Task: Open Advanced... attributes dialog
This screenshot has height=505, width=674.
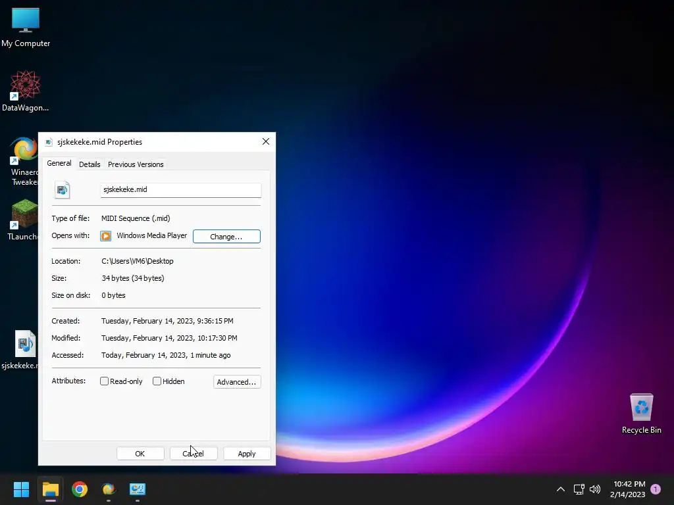Action: 237,382
